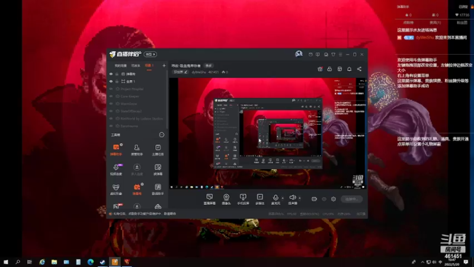
Task: Select the Project Hospital source row
Action: pos(137,89)
